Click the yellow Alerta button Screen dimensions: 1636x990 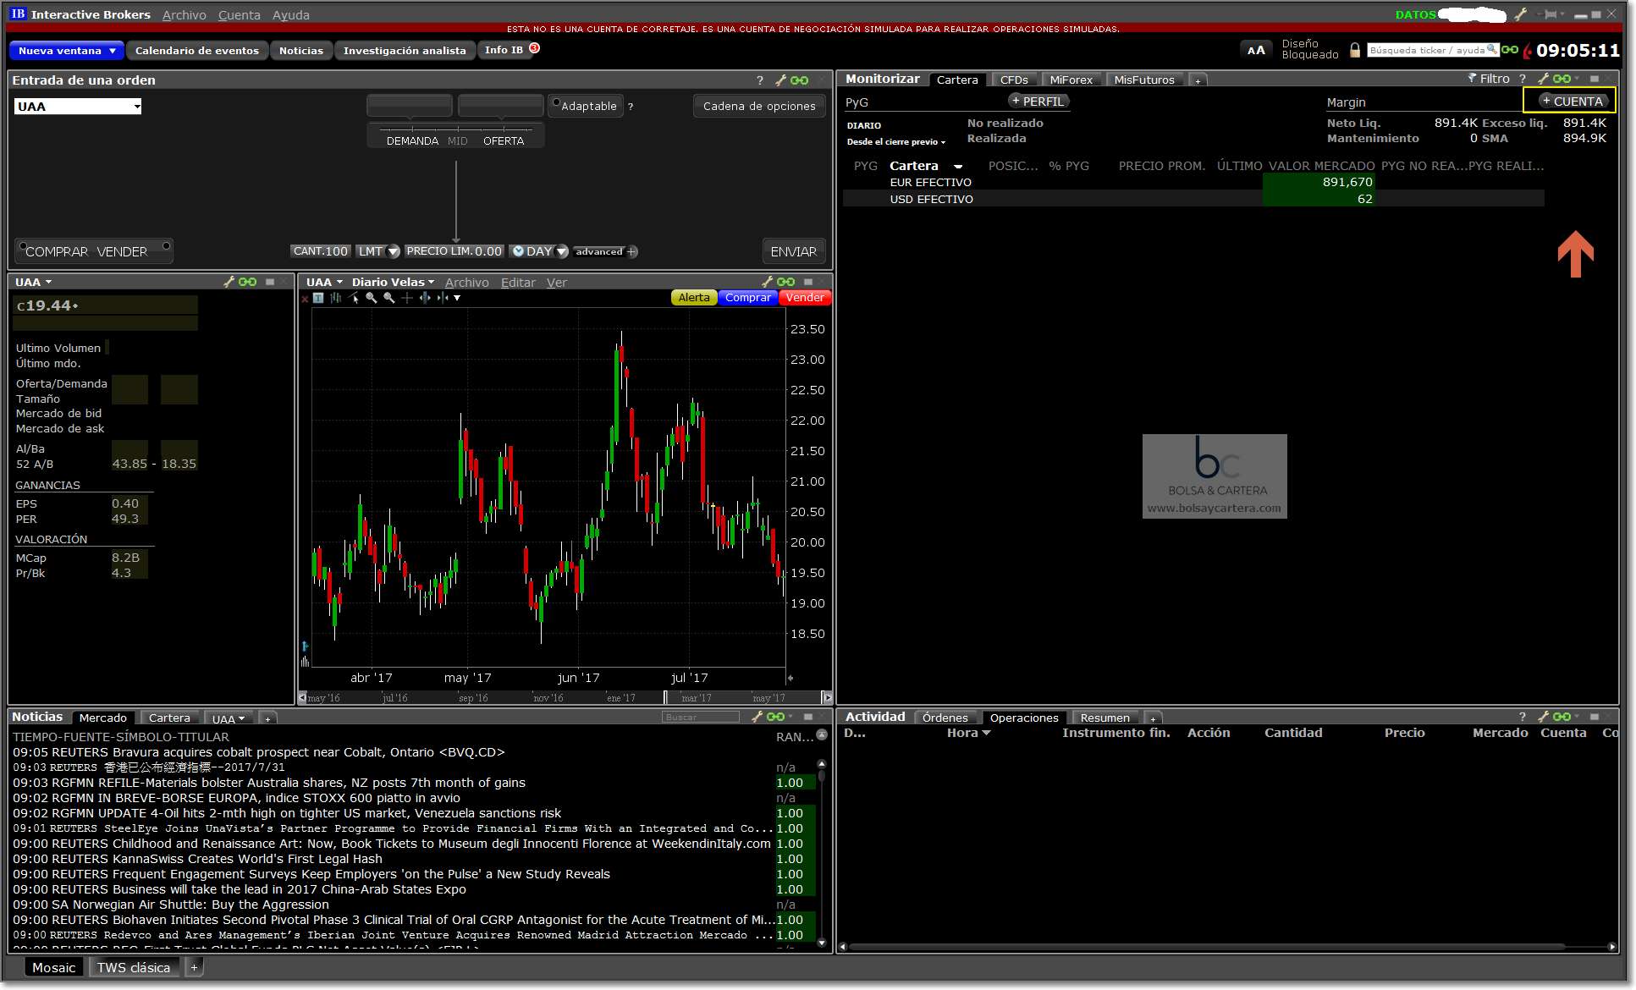pos(694,298)
